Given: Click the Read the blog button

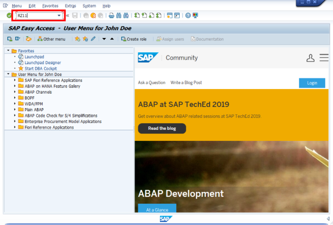Looking at the screenshot, I should pyautogui.click(x=162, y=129).
